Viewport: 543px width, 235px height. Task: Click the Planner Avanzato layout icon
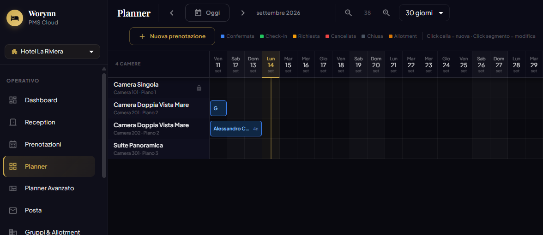13,188
